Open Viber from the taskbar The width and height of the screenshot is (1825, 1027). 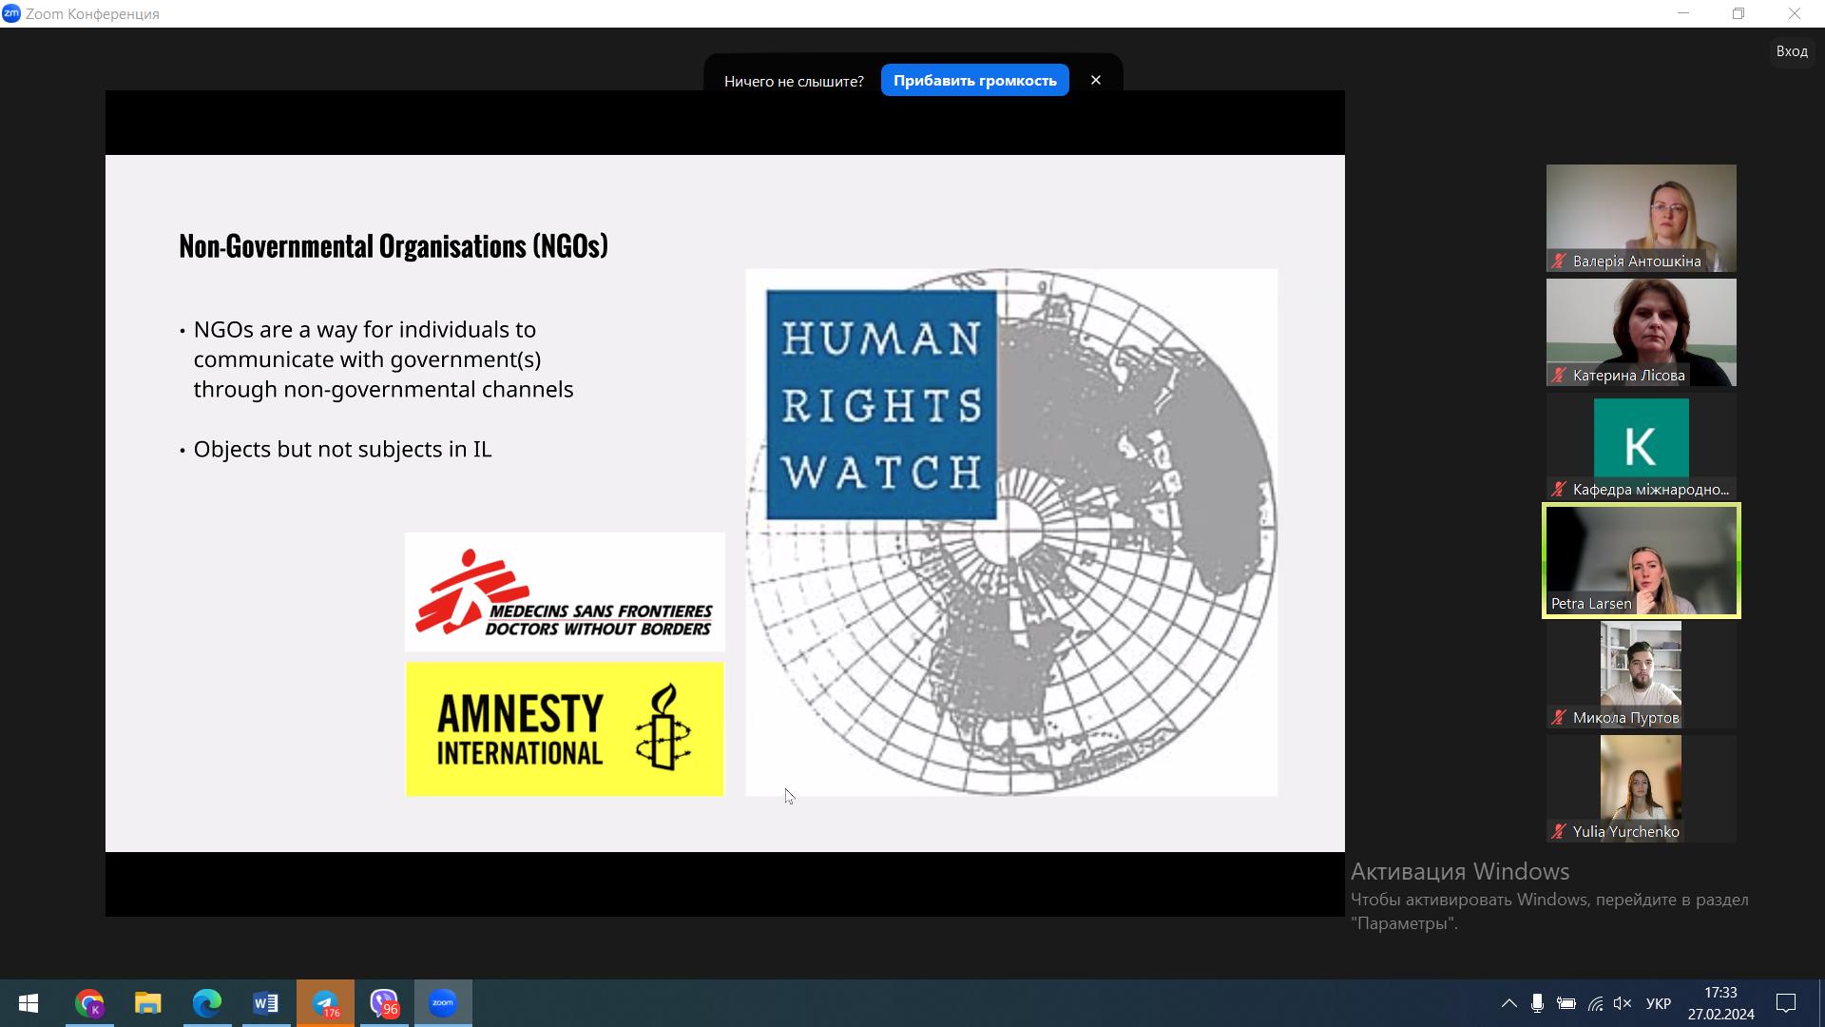[384, 1003]
